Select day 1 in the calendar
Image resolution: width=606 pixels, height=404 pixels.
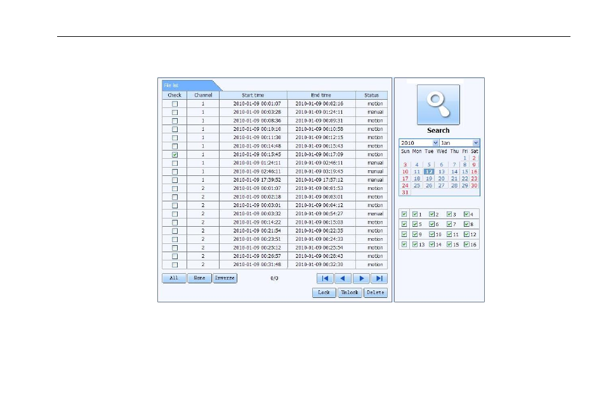pos(465,158)
